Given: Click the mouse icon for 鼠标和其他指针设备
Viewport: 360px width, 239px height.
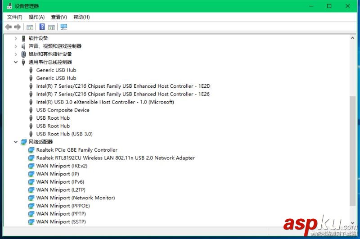Looking at the screenshot, I should point(23,54).
